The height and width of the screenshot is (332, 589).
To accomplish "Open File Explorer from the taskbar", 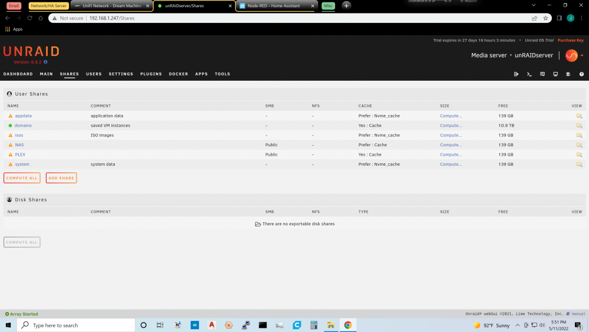I will (330, 326).
